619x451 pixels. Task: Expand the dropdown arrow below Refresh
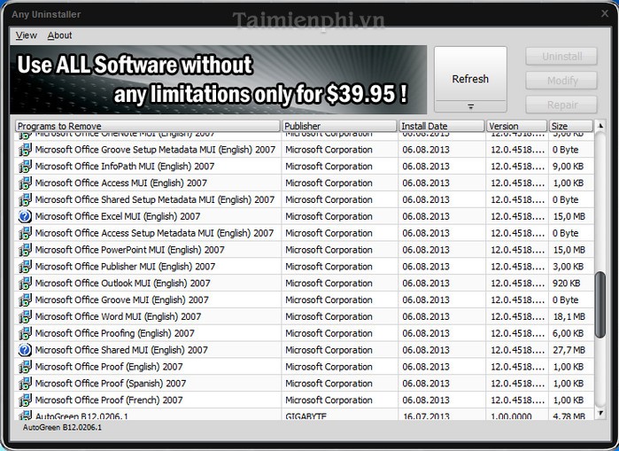(470, 106)
